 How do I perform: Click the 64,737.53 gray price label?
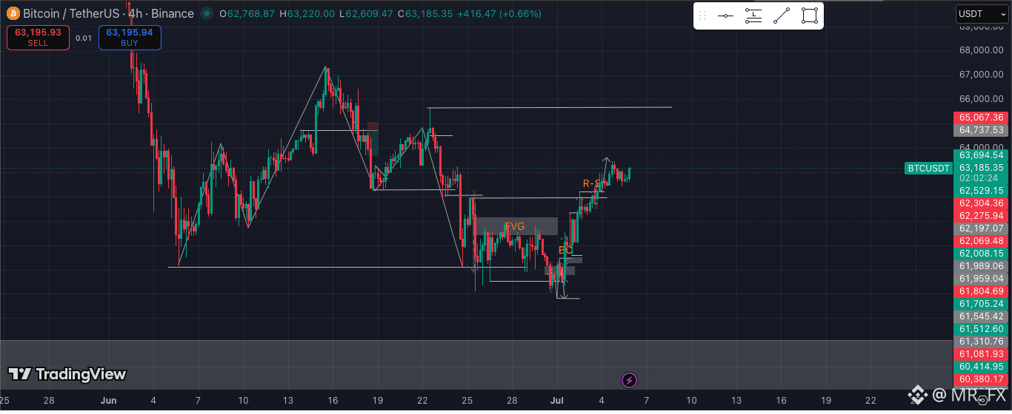pos(981,130)
